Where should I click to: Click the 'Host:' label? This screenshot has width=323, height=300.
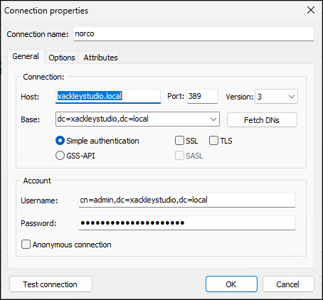(30, 97)
